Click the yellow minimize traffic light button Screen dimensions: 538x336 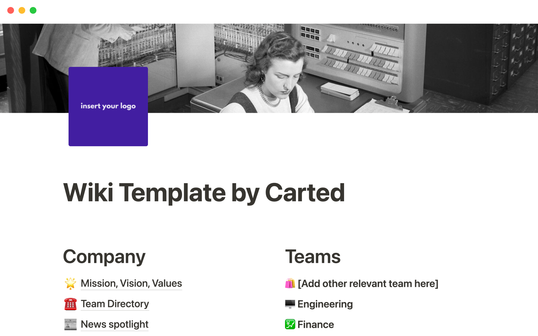click(22, 10)
